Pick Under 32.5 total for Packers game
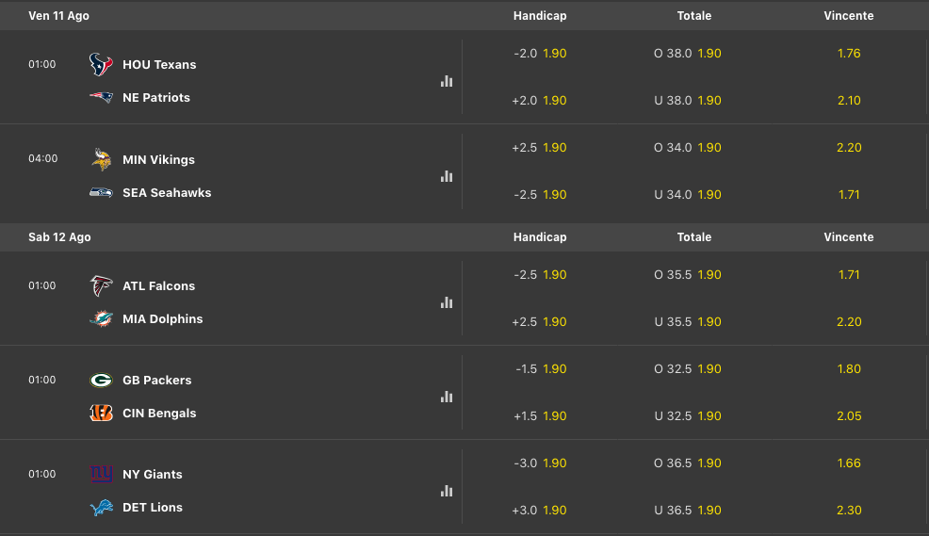The image size is (929, 536). [x=709, y=416]
